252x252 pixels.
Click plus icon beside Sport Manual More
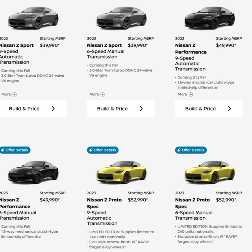tap(103, 94)
